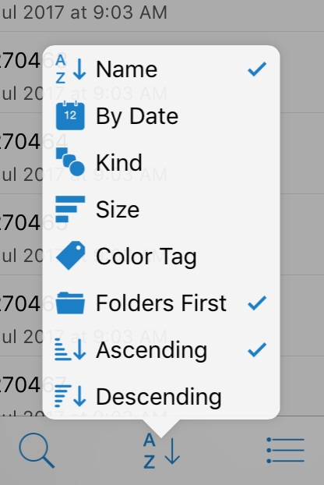The height and width of the screenshot is (485, 324).
Task: Click the A-Z arrow icon beside Name
Action: (70, 69)
